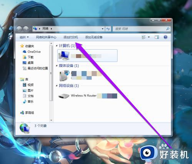
Task: Select 收藏夹 in navigation pane
Action: pos(30,46)
